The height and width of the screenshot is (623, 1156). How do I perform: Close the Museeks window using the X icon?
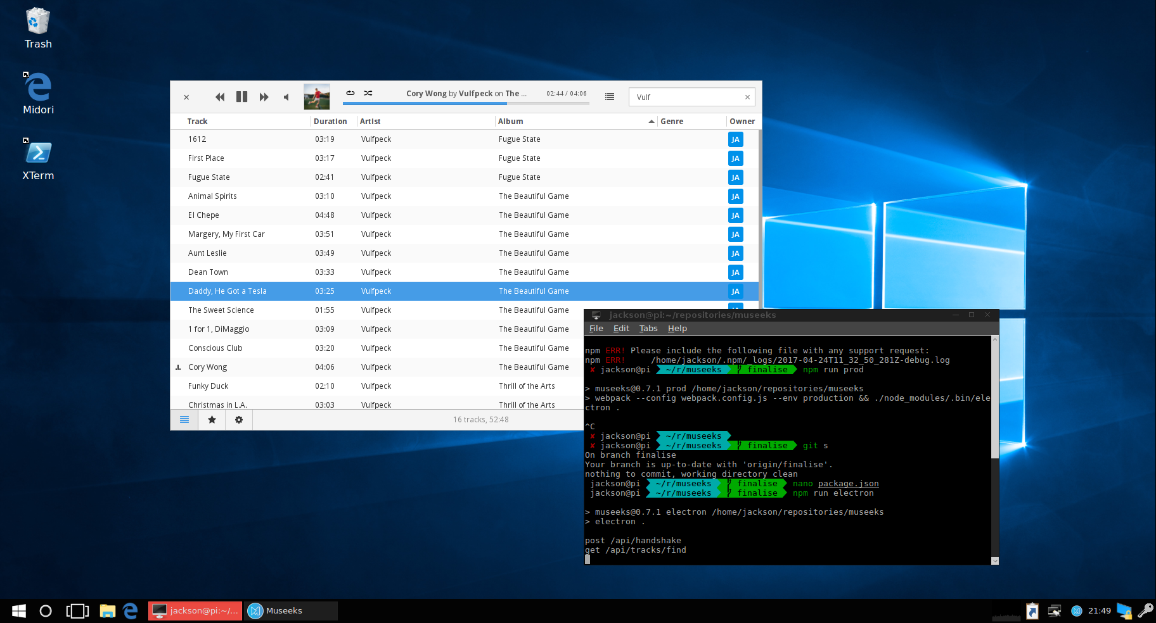[x=186, y=97]
